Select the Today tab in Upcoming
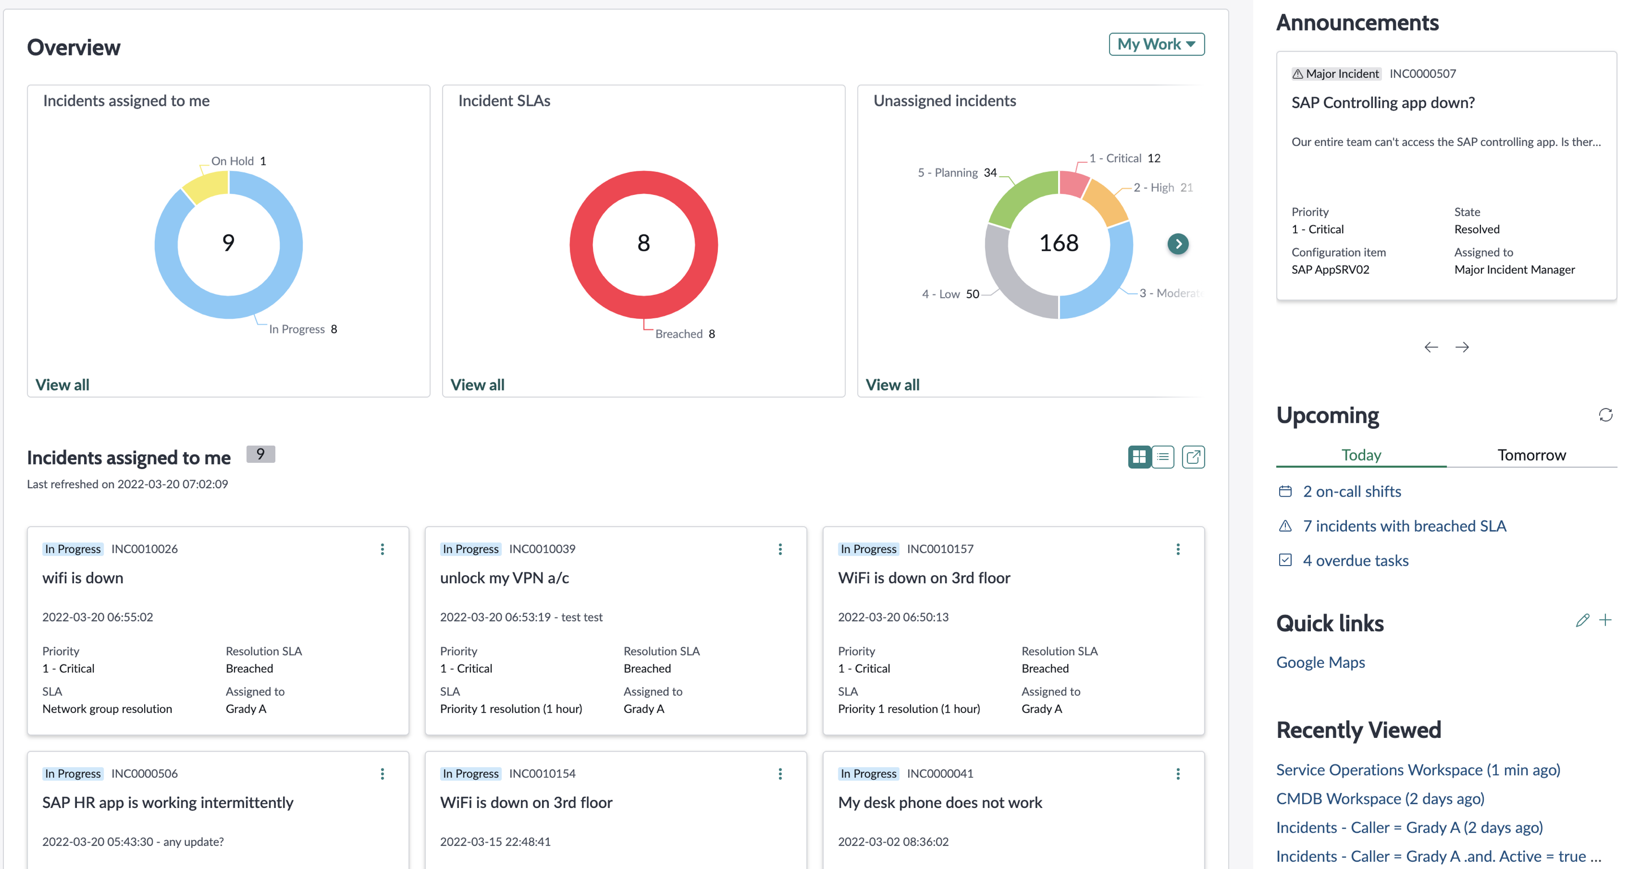The width and height of the screenshot is (1629, 869). pos(1361,455)
